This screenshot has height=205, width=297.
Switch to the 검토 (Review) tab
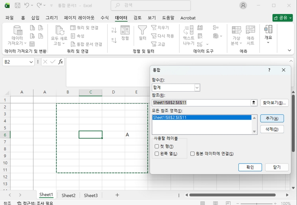tap(137, 18)
